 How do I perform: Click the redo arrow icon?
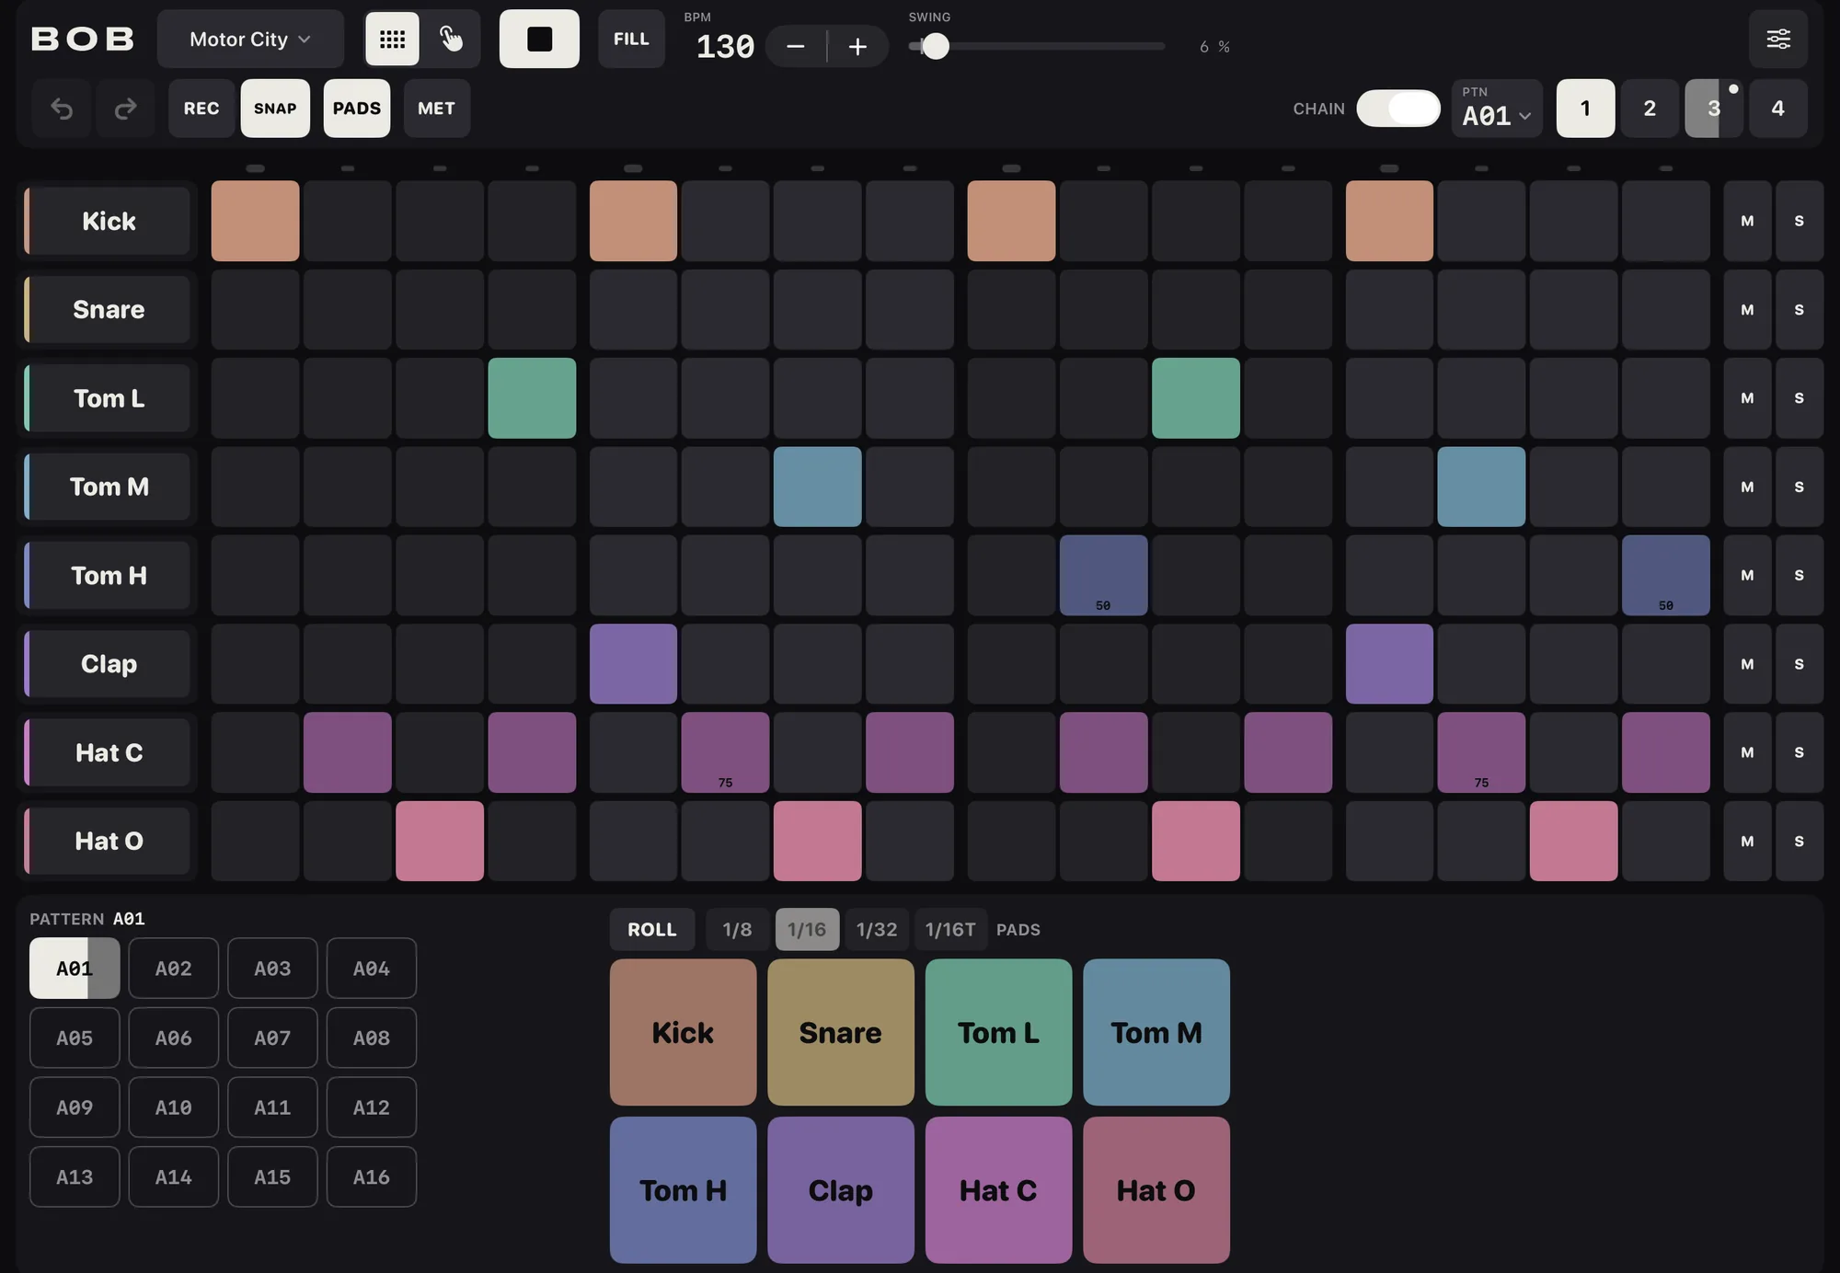pos(125,109)
